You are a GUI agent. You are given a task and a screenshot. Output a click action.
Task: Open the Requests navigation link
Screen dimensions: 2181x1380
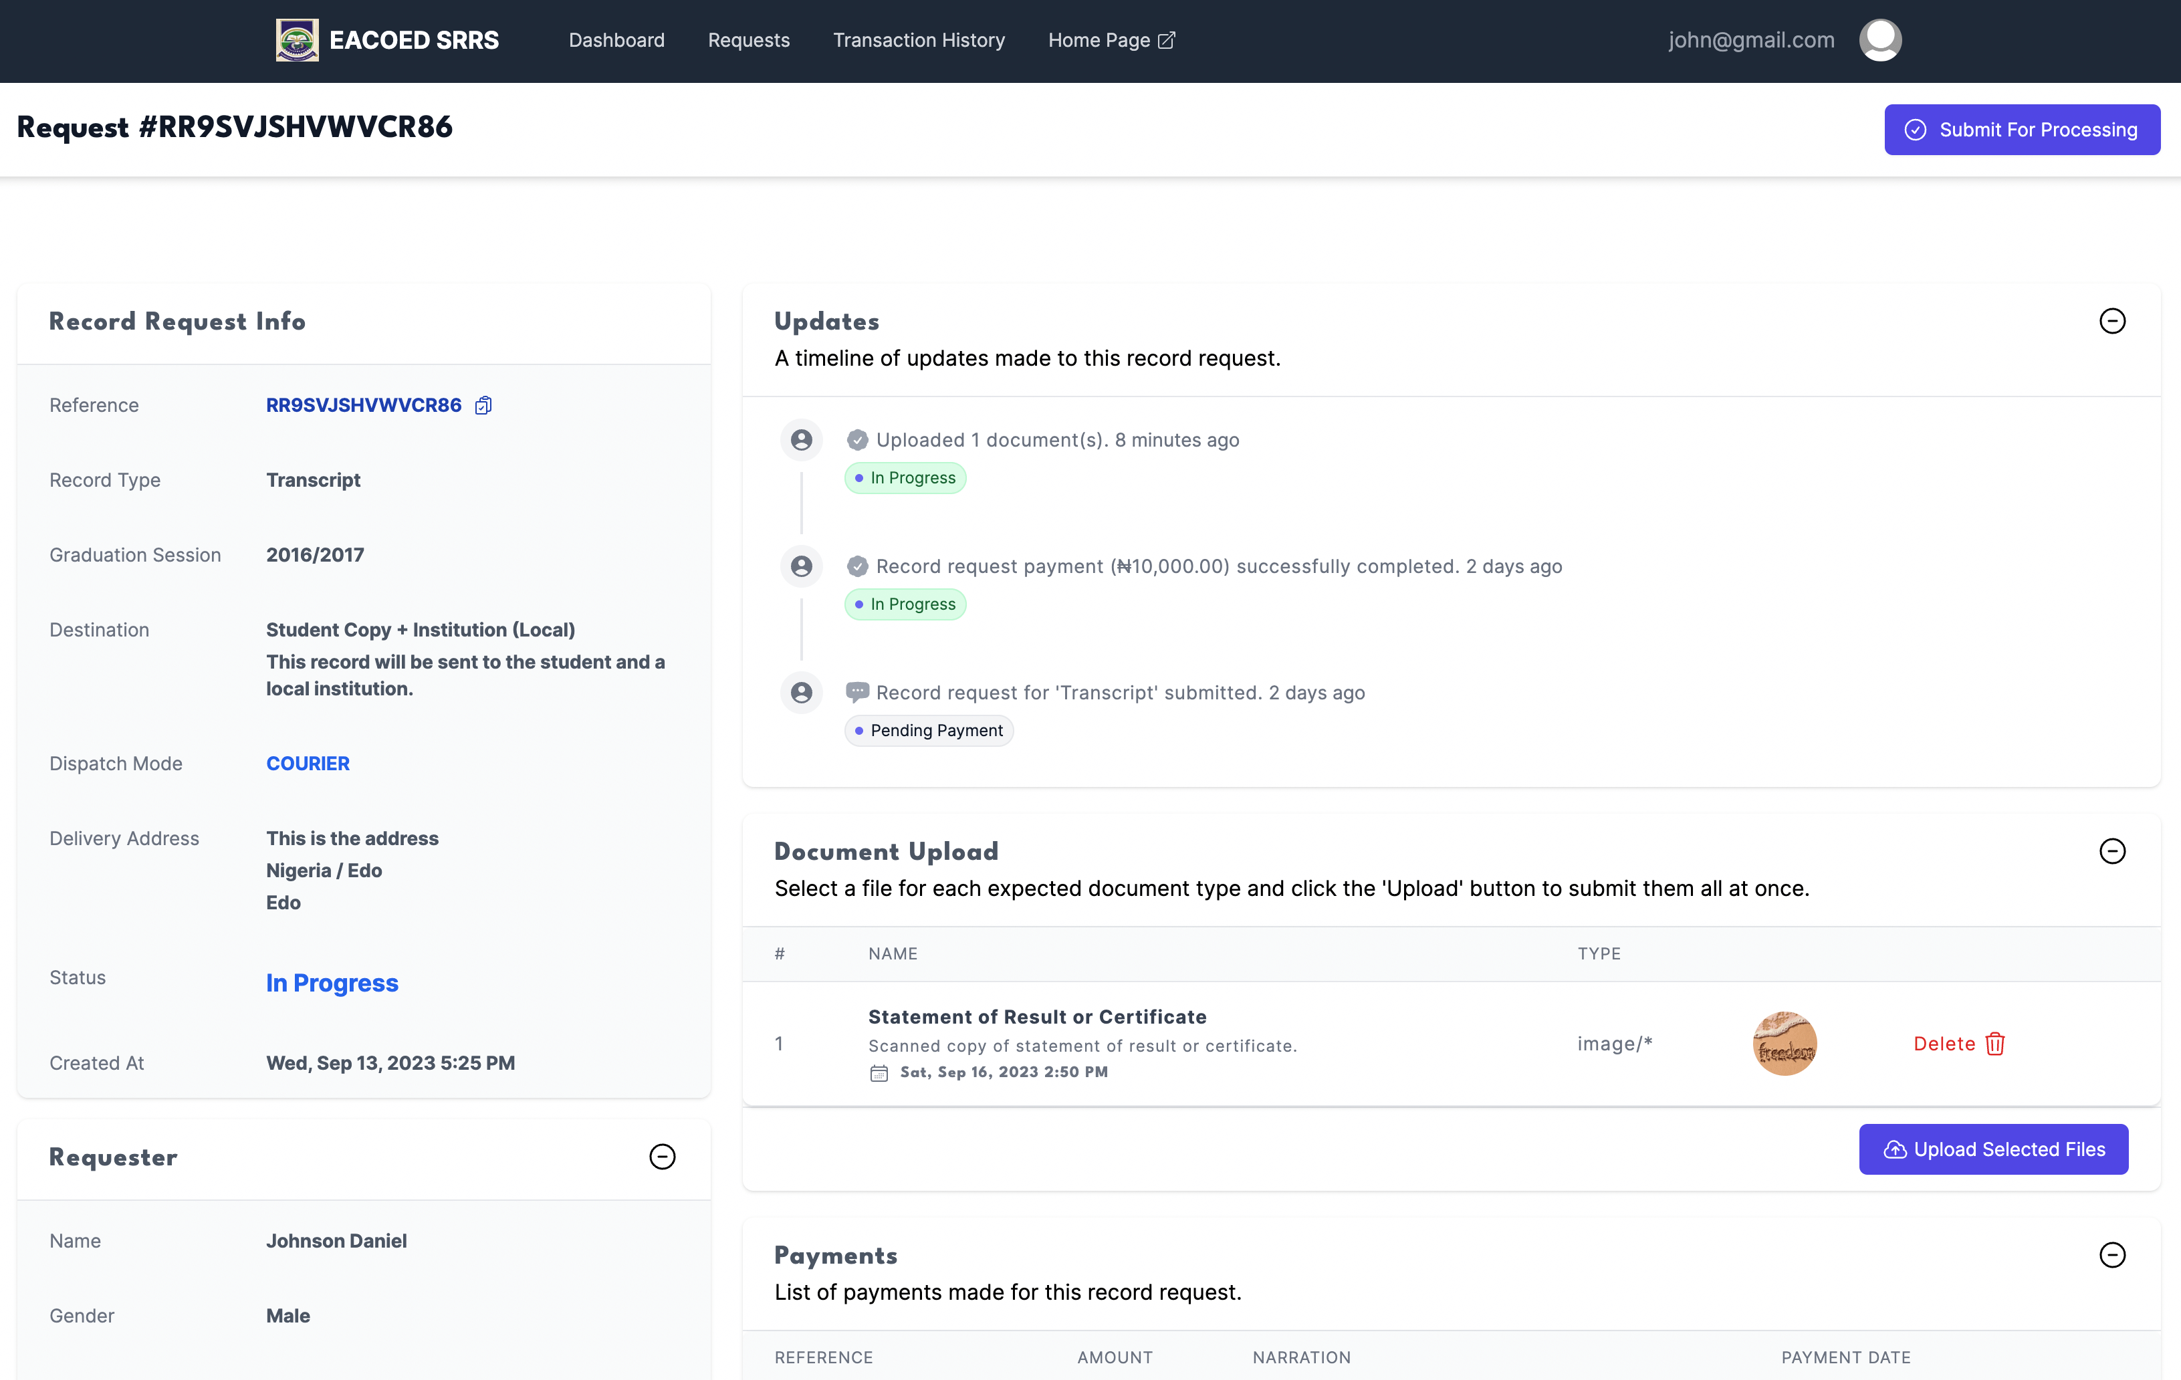coord(748,40)
